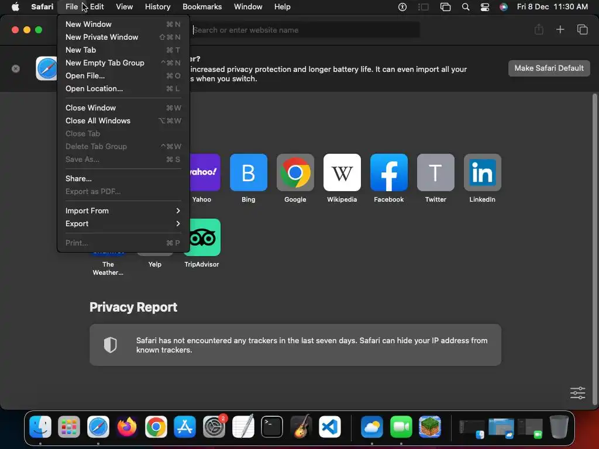The image size is (599, 449).
Task: Open the LinkedIn favorite icon
Action: click(483, 172)
